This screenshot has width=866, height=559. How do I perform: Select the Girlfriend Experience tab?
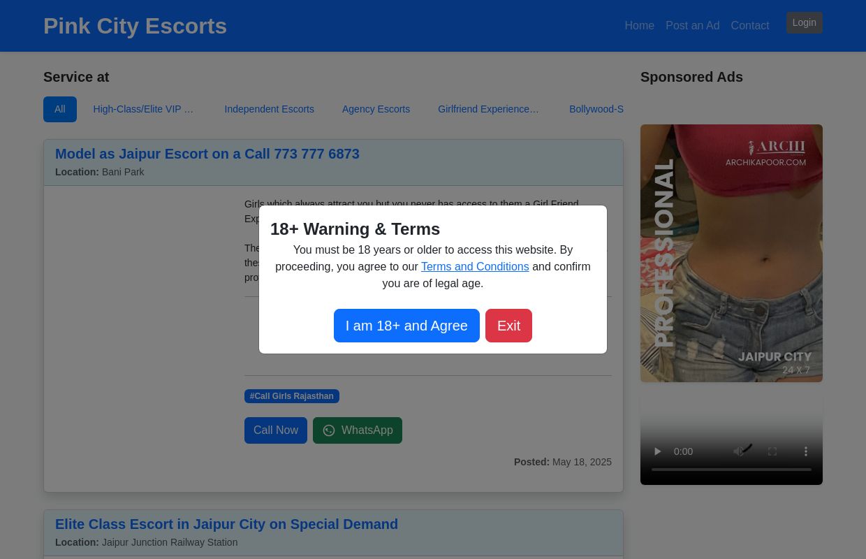(x=488, y=109)
